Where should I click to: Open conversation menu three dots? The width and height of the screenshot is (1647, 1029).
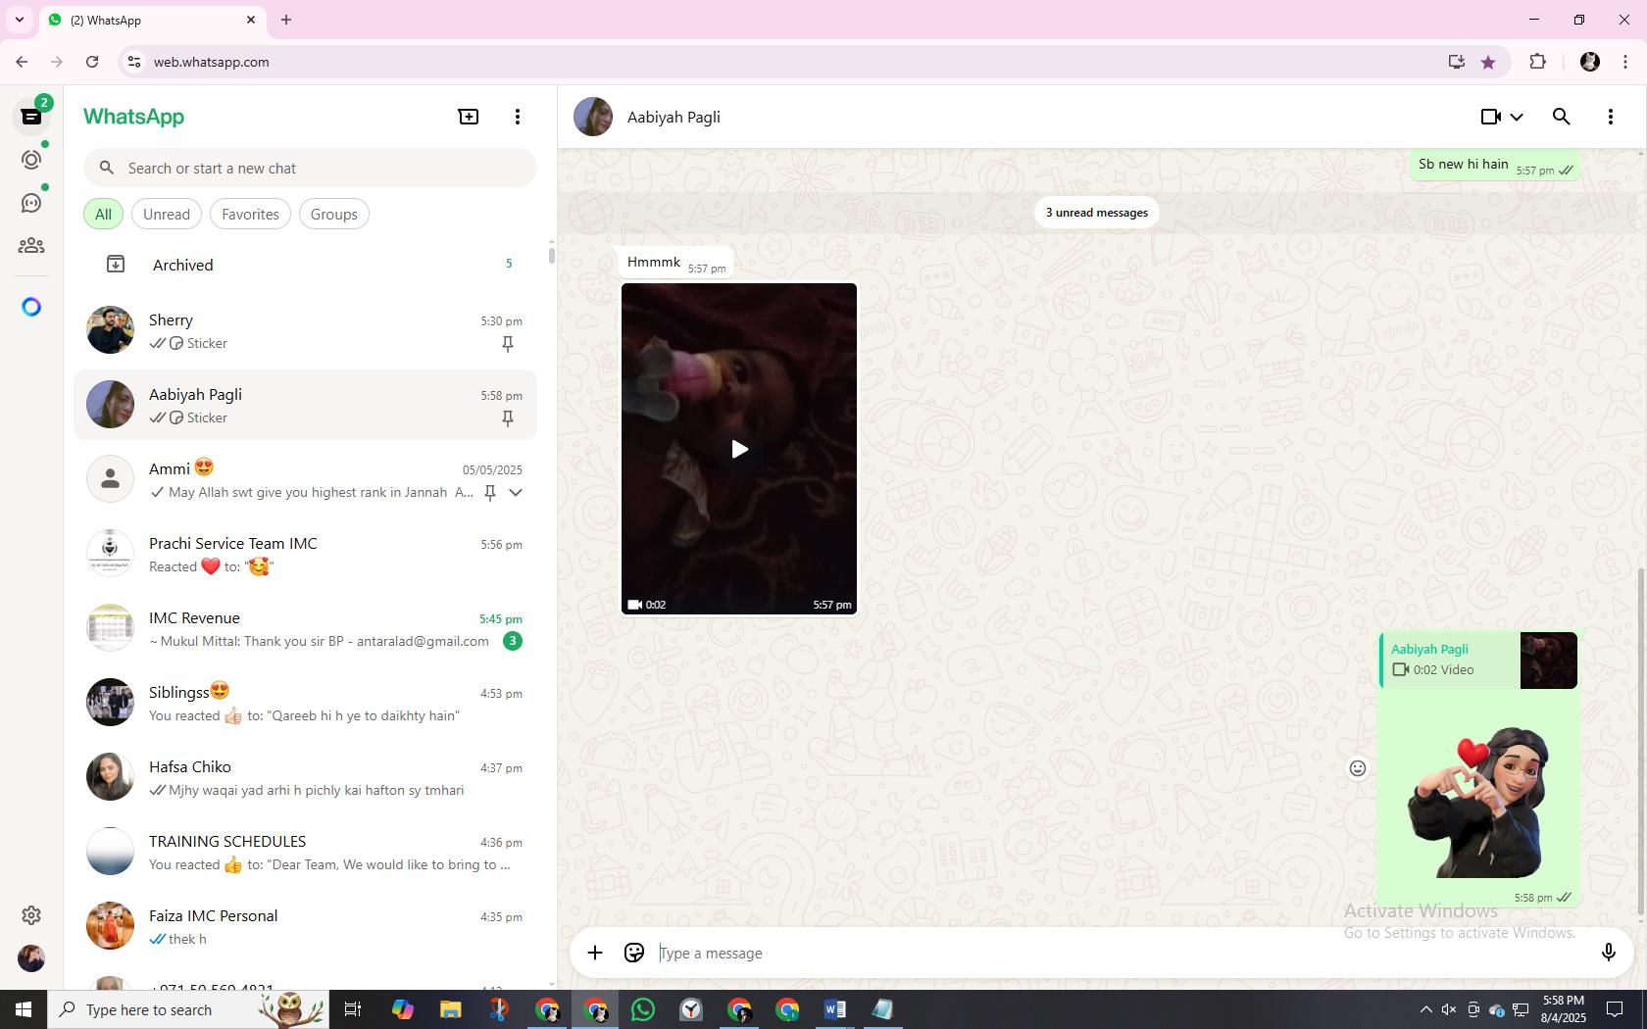[x=1611, y=117]
